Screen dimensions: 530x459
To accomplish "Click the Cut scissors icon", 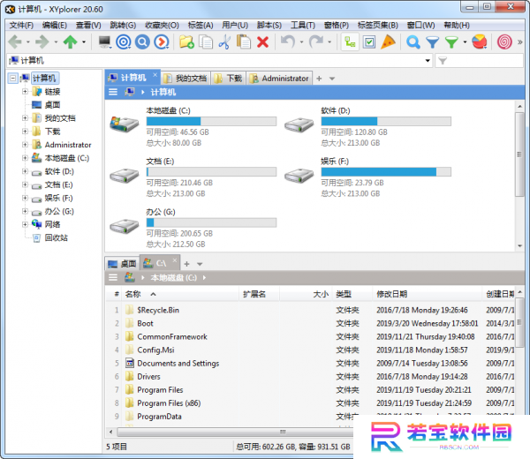I will click(x=224, y=41).
